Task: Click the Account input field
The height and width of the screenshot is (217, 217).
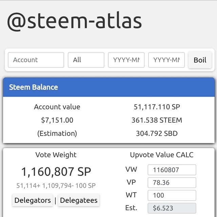Action: pyautogui.click(x=36, y=60)
